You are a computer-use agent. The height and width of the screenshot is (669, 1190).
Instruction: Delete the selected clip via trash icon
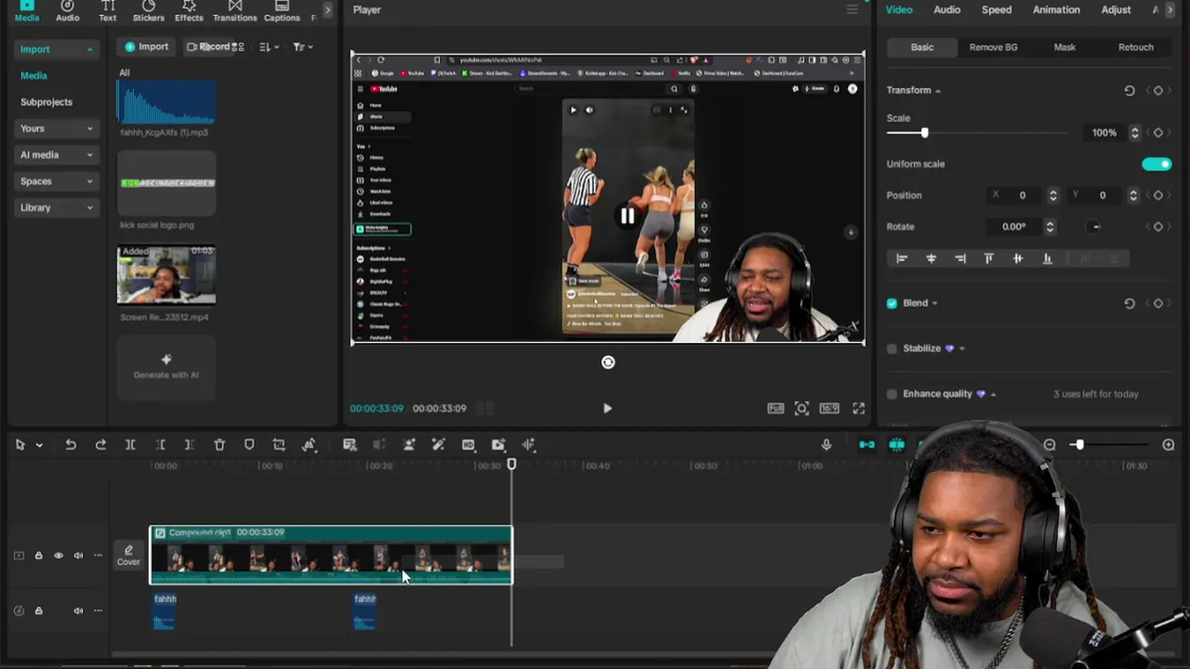(219, 445)
